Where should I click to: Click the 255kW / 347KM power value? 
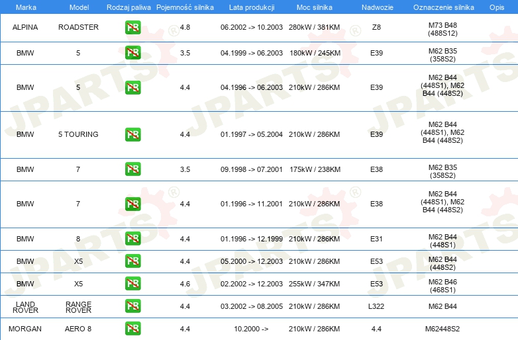pos(314,284)
